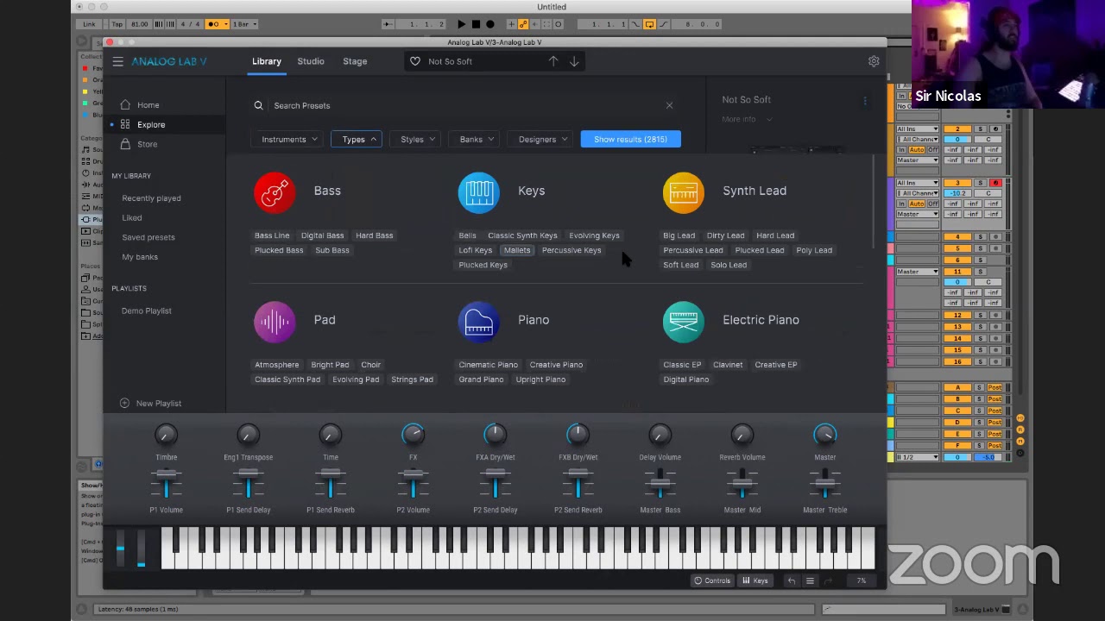Expand the Styles filter dropdown

click(417, 139)
